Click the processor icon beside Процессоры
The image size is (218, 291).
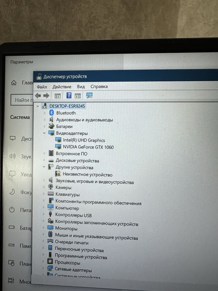tap(50, 261)
